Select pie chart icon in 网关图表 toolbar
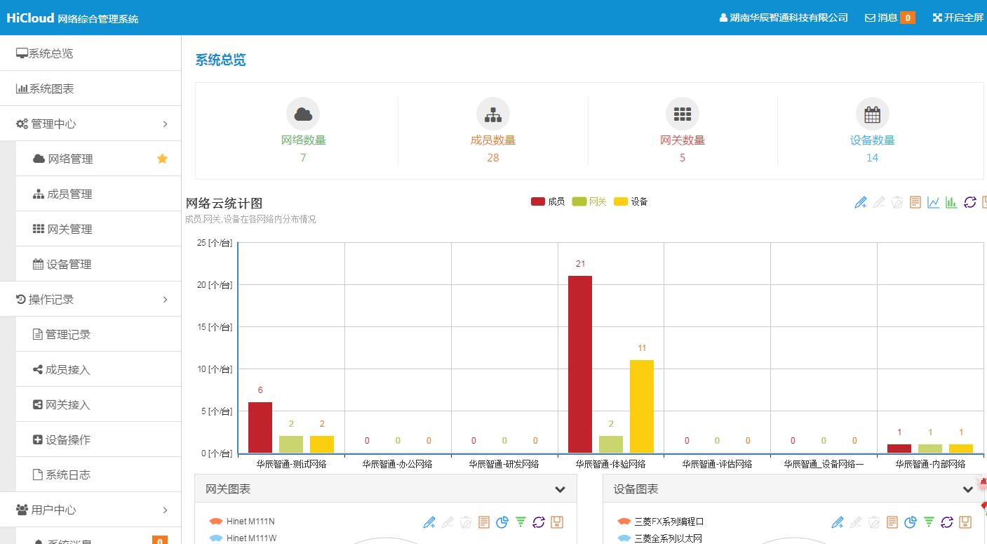987x544 pixels. tap(502, 522)
